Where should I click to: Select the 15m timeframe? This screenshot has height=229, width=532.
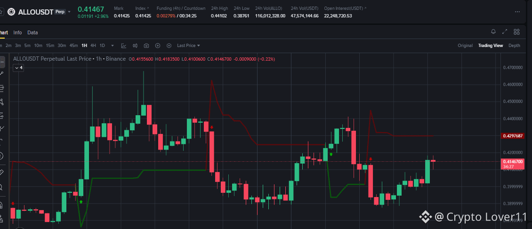point(50,46)
